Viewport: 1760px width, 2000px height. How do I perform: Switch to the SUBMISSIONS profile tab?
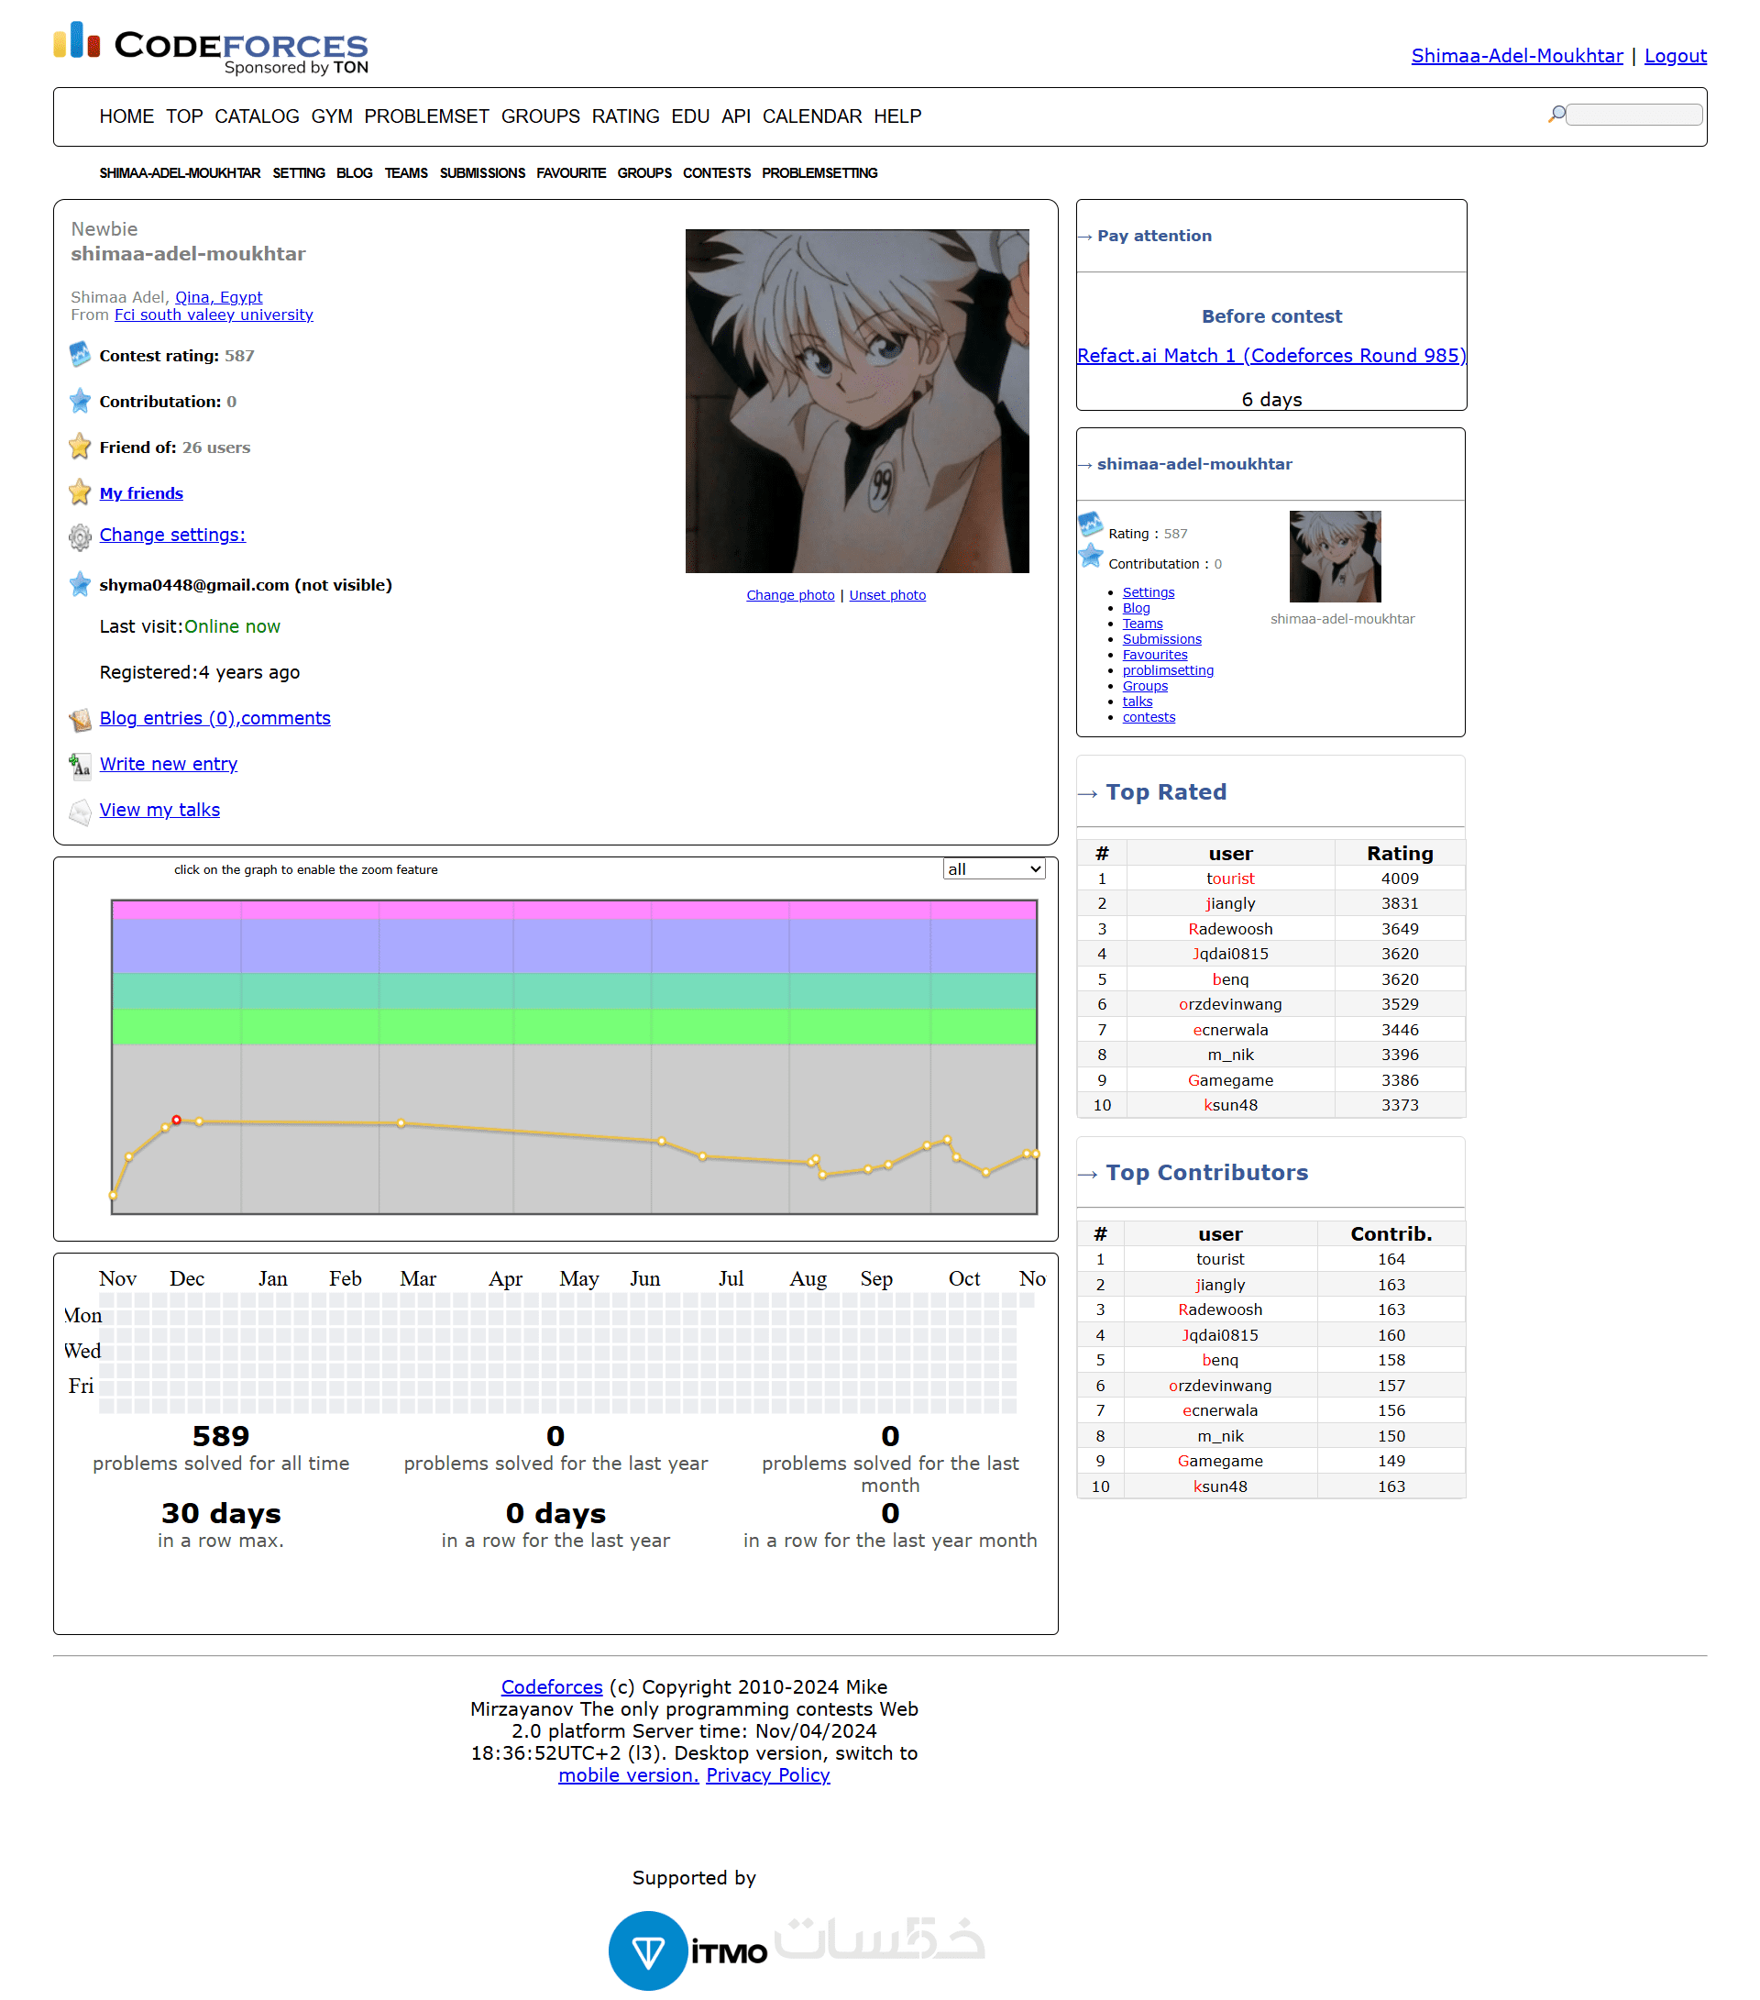482,173
